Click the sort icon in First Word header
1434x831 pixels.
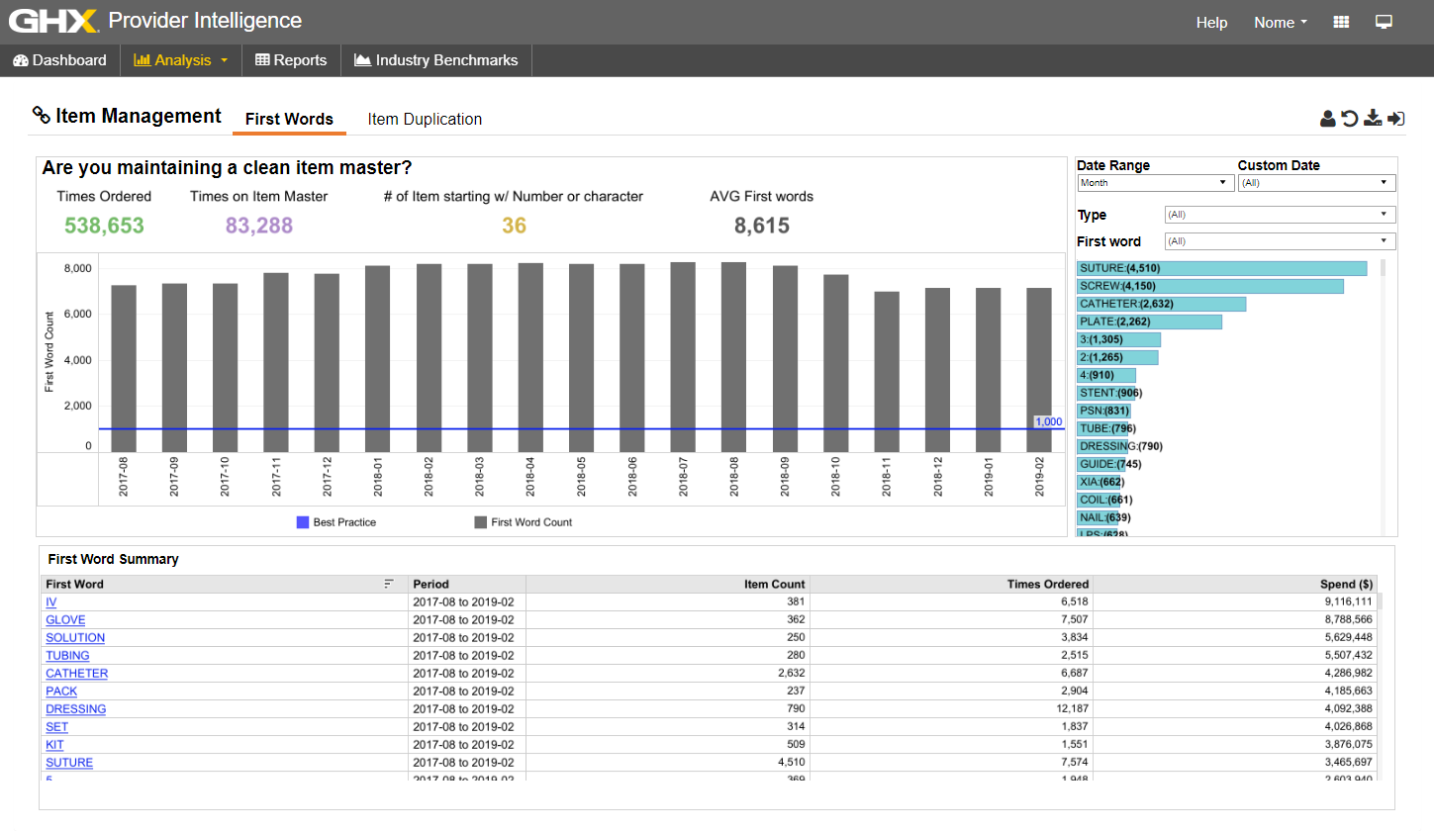pos(389,584)
